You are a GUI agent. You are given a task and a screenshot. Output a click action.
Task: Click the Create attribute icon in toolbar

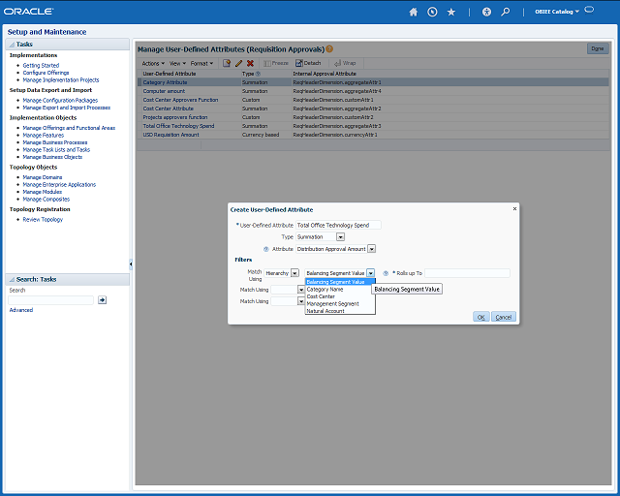pos(227,63)
